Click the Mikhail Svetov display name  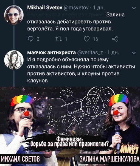click(45, 8)
